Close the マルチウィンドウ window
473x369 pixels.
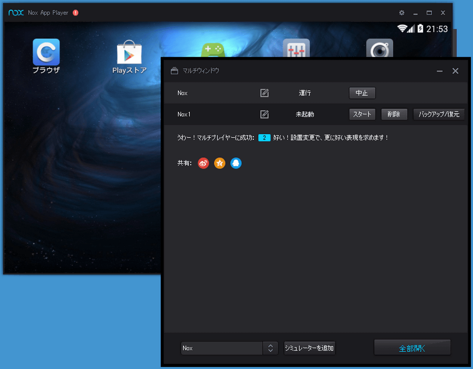(455, 71)
